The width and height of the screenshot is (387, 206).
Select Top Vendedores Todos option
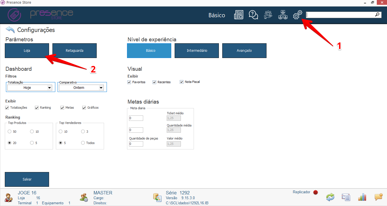point(83,143)
